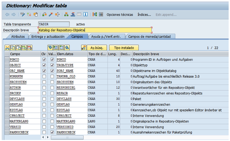
Task: Click the RESPONSIBL data element
Action: point(66,88)
